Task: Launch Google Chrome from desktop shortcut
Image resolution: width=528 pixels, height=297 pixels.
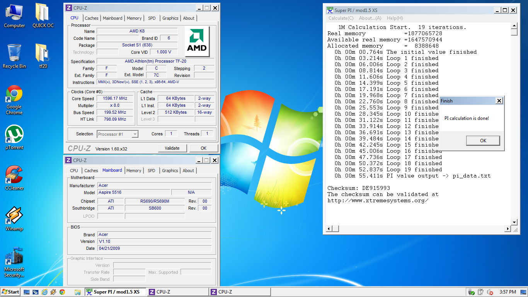Action: [14, 100]
